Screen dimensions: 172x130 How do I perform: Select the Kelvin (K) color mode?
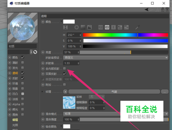114,27
